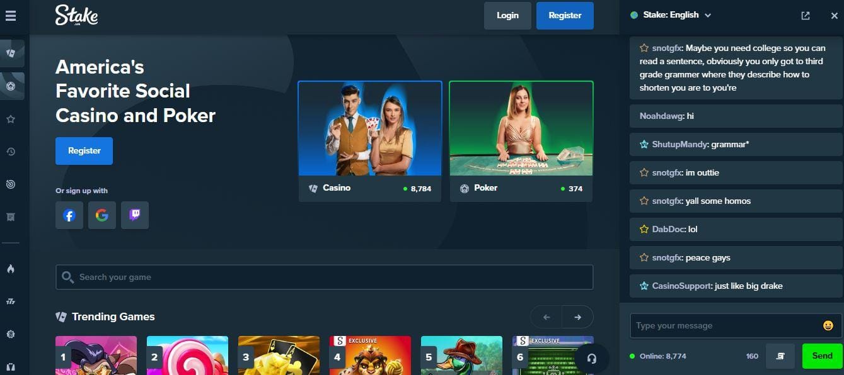
Task: Open the Poker card
Action: click(x=521, y=141)
